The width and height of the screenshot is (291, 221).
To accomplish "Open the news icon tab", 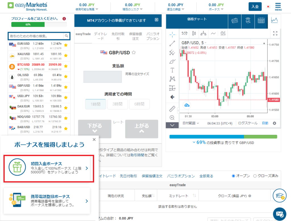I will point(234,20).
